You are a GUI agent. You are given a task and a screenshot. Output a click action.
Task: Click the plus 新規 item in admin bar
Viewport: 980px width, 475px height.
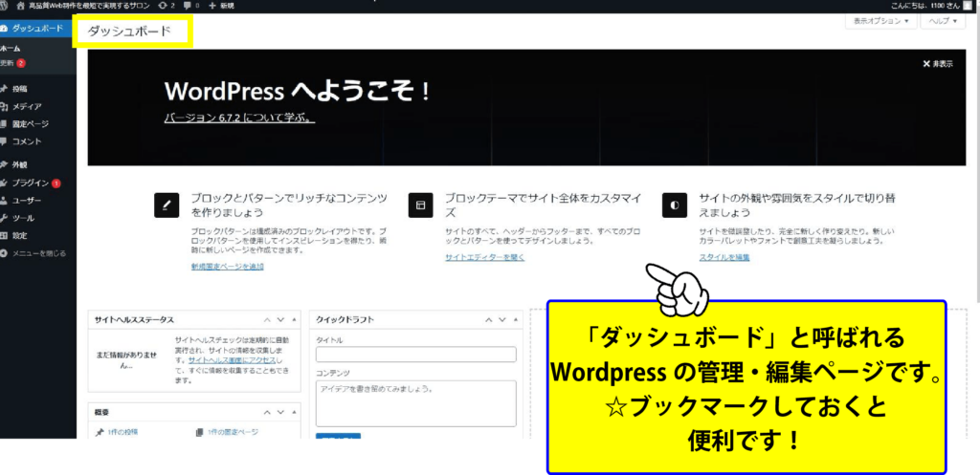(221, 5)
